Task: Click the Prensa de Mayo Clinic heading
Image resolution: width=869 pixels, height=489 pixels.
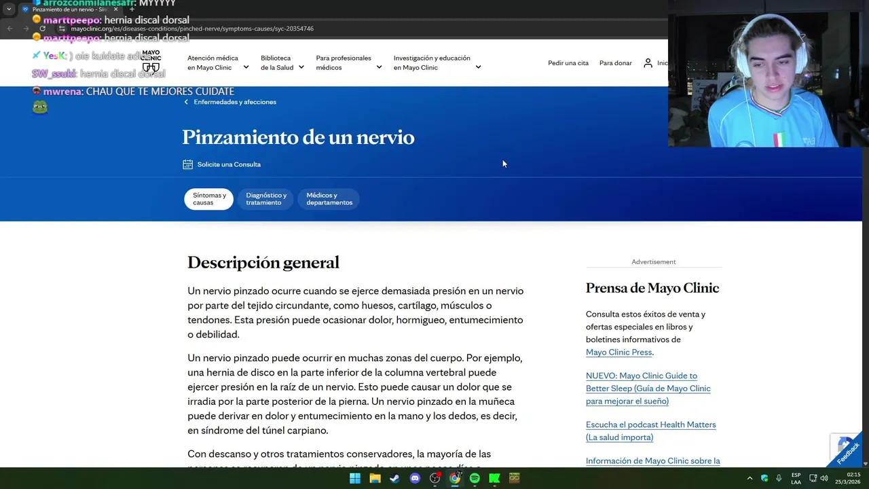Action: [x=652, y=288]
